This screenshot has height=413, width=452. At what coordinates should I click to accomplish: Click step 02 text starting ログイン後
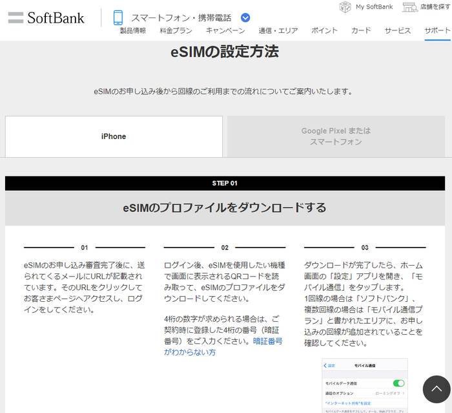click(x=225, y=282)
